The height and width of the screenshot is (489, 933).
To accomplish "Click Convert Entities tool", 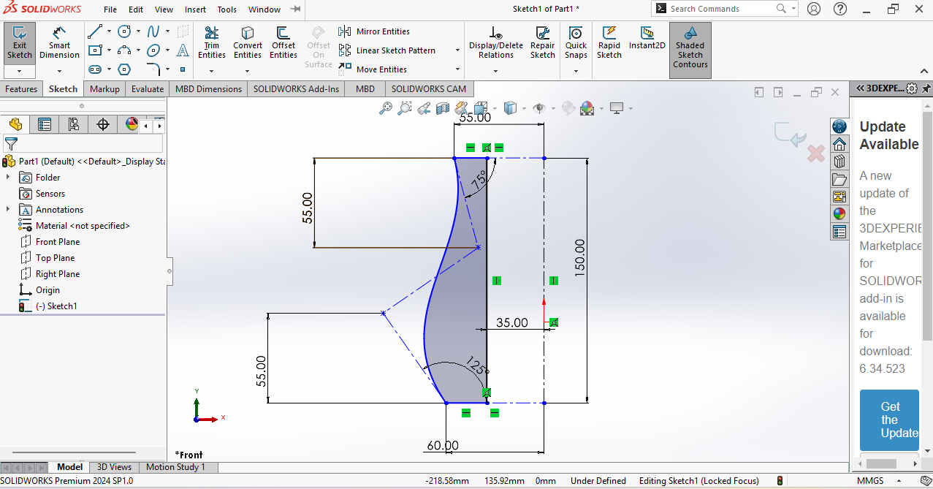I will click(x=248, y=42).
